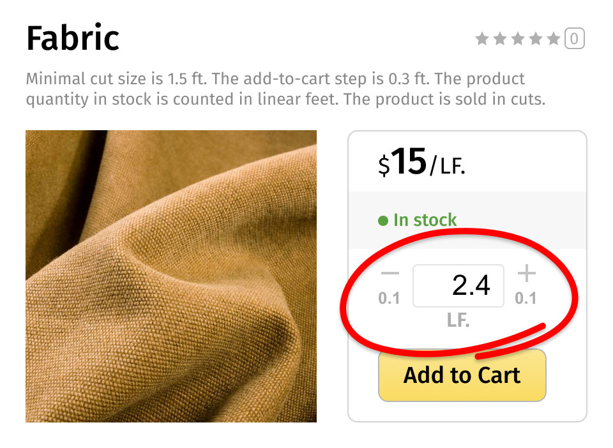Click the minimal cut size description text
Image resolution: width=613 pixels, height=448 pixels.
click(x=285, y=89)
